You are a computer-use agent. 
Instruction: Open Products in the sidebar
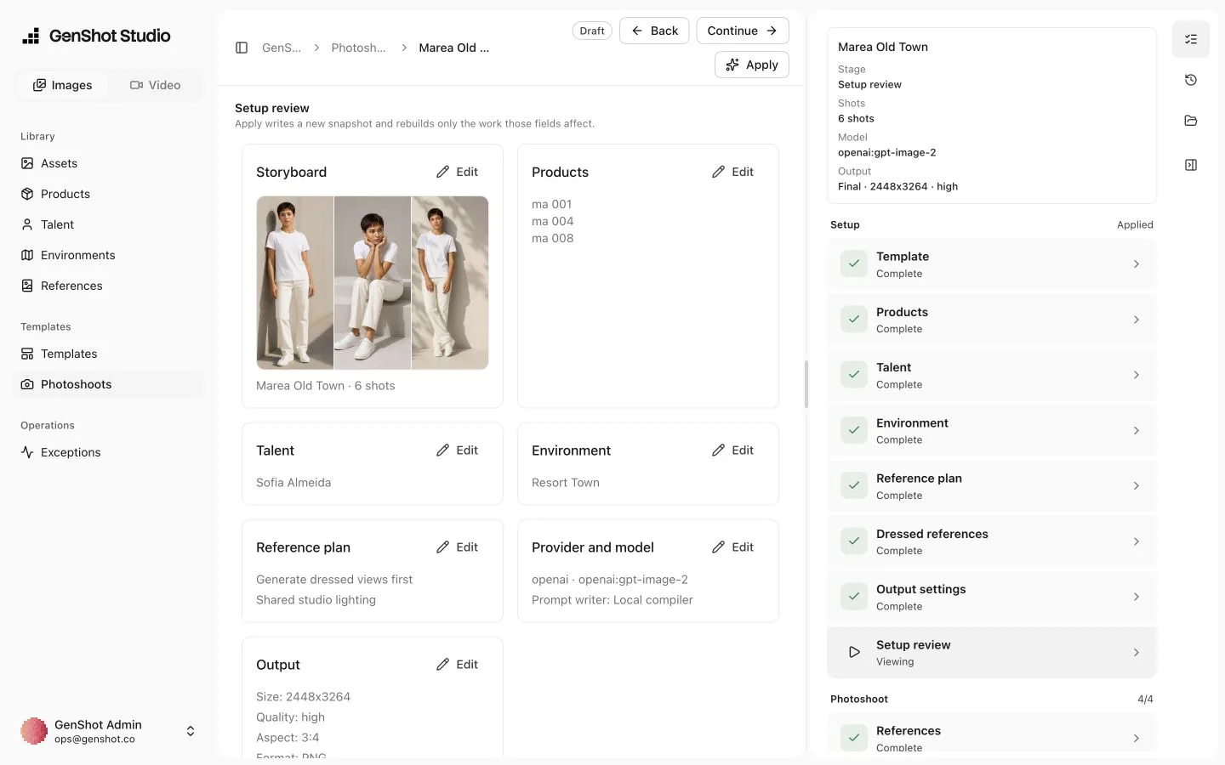[x=109, y=194]
